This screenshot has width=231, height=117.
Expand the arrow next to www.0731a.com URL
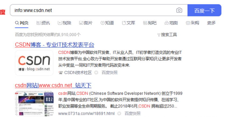point(119,114)
